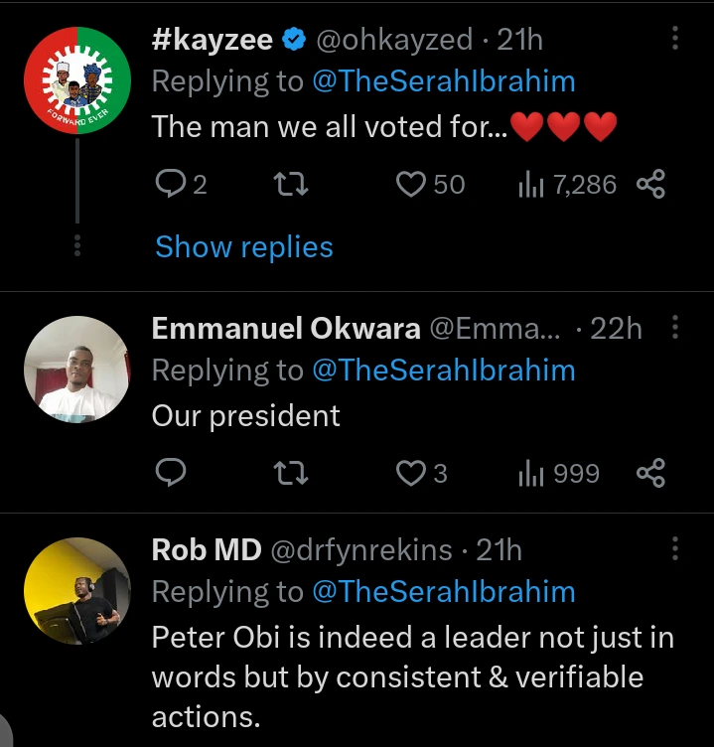Open @TheSerahIbrahim link in Rob MD's reply
The image size is (714, 747).
coord(443,592)
